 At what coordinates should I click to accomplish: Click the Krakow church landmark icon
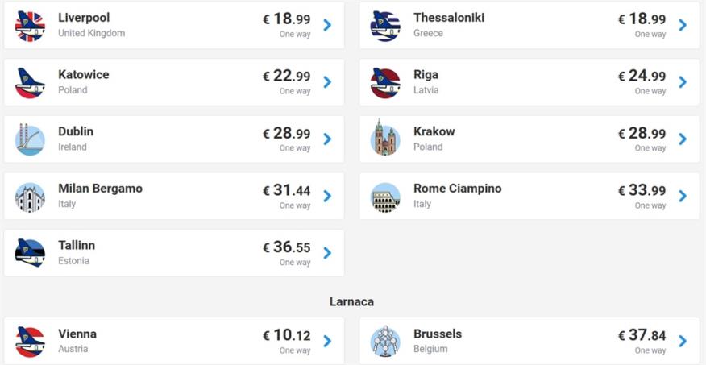pos(385,139)
